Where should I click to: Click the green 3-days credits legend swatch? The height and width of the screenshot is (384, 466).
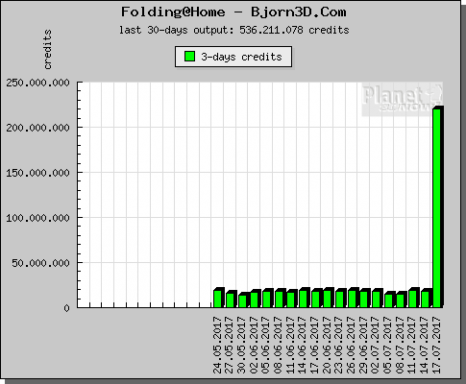click(190, 57)
